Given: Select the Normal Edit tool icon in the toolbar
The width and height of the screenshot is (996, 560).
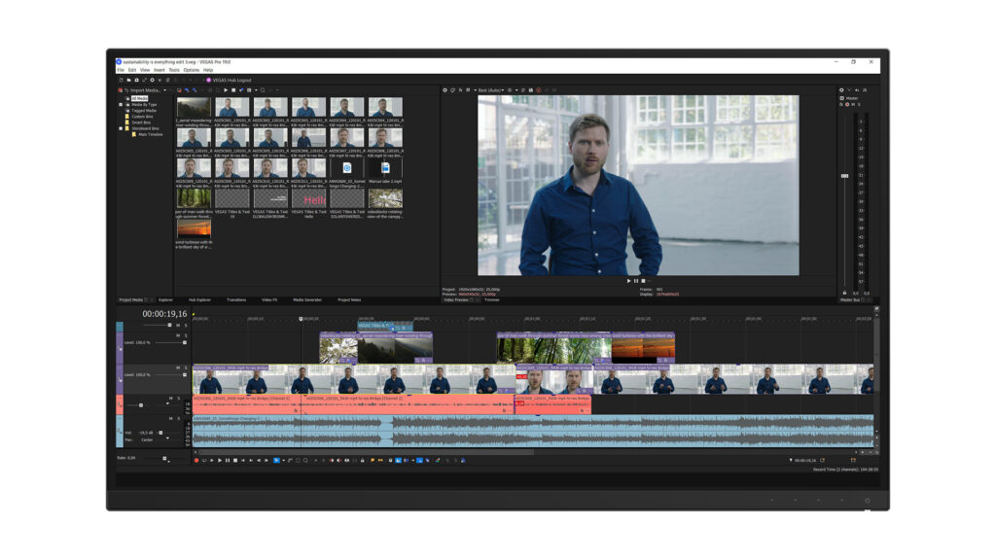Looking at the screenshot, I should tap(275, 460).
